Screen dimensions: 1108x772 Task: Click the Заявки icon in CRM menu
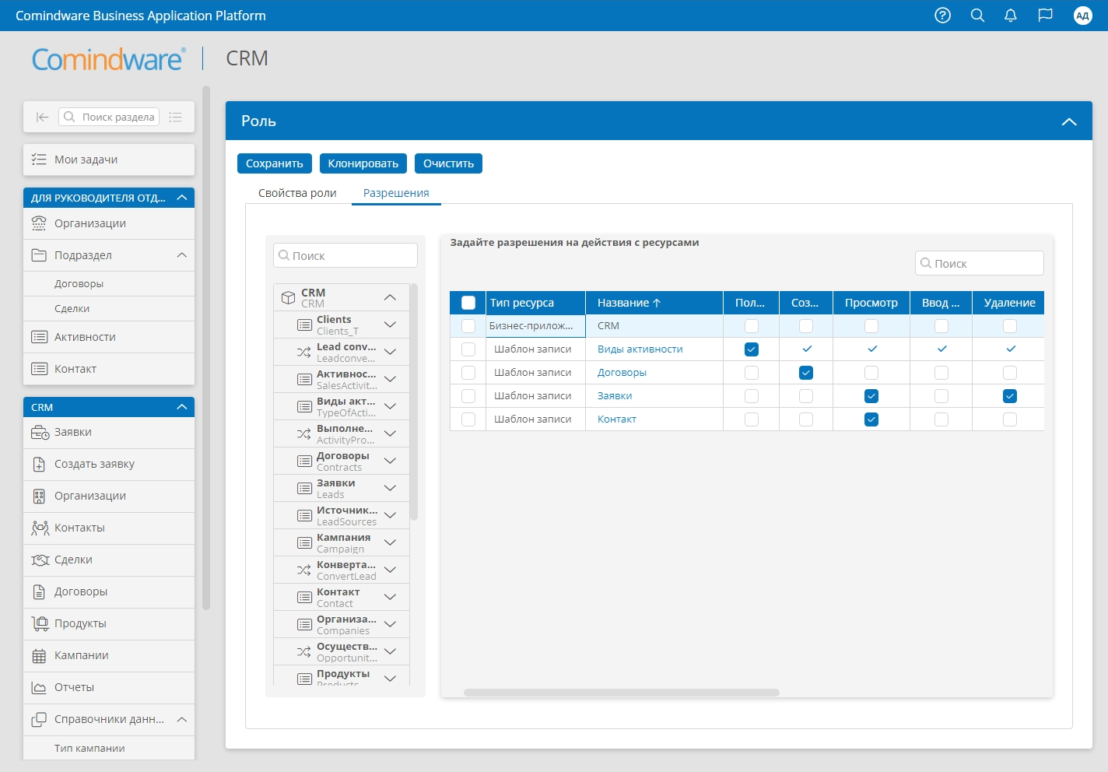point(40,432)
